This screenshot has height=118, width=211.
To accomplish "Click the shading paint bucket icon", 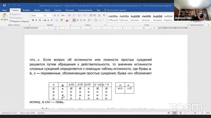I will 96,20.
